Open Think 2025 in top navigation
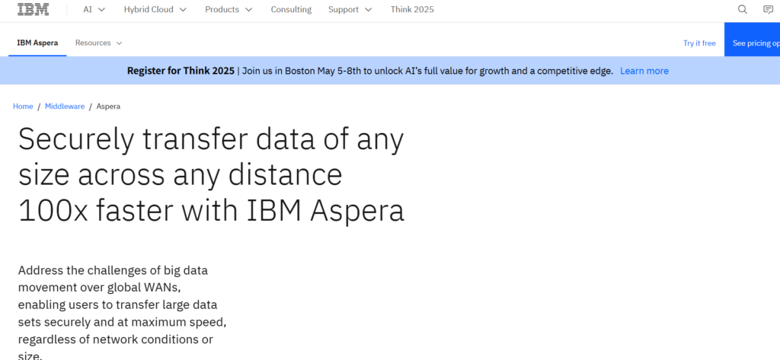The height and width of the screenshot is (360, 780). (412, 10)
